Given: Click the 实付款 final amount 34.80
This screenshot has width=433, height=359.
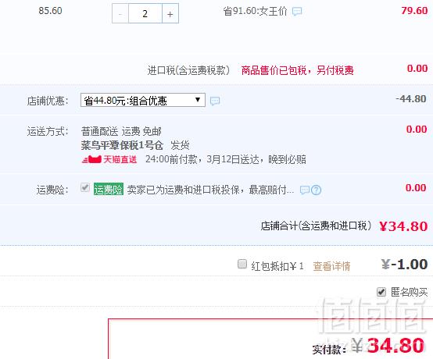Looking at the screenshot, I should tap(395, 345).
